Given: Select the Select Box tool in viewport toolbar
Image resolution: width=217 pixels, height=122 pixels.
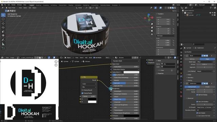Looking at the screenshot, I should [3, 15].
